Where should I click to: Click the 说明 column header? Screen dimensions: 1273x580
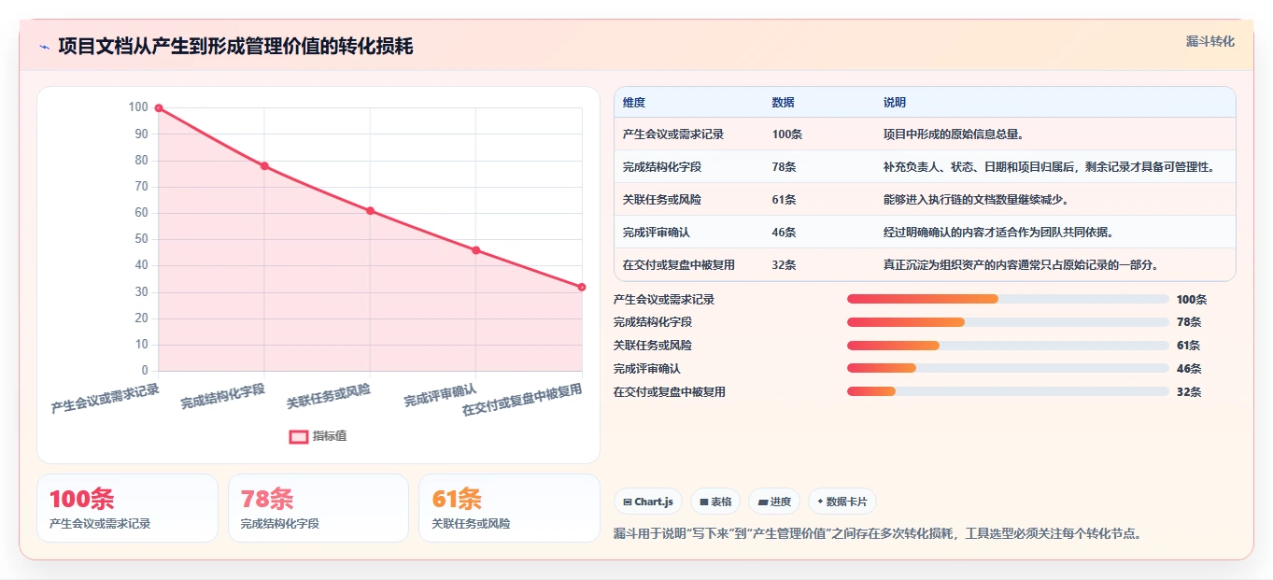point(895,103)
